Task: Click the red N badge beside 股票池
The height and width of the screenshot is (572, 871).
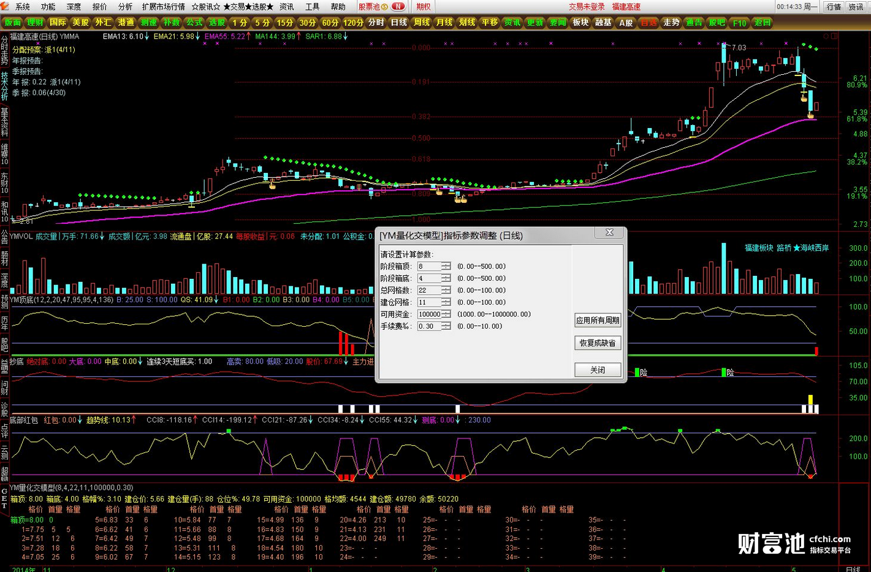Action: [398, 7]
